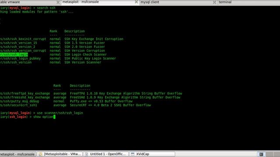Click the ssh_version_2 module path
This screenshot has width=280, height=157.
click(x=17, y=47)
